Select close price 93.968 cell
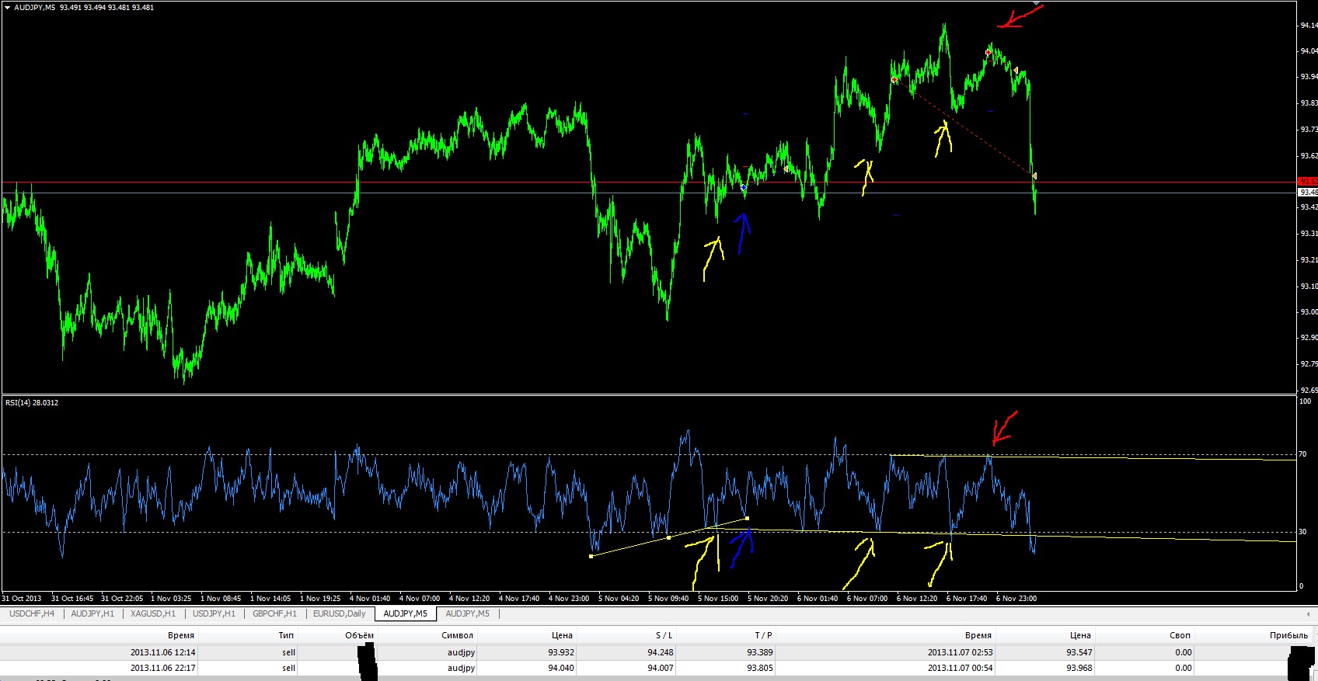 (x=1079, y=668)
